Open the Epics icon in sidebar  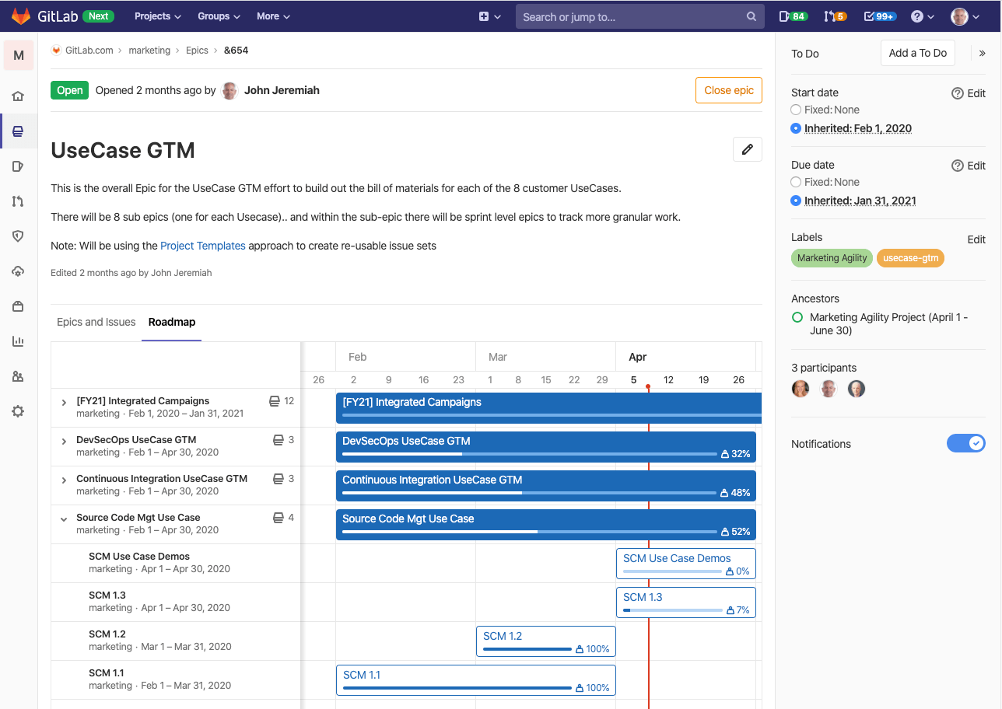(18, 131)
